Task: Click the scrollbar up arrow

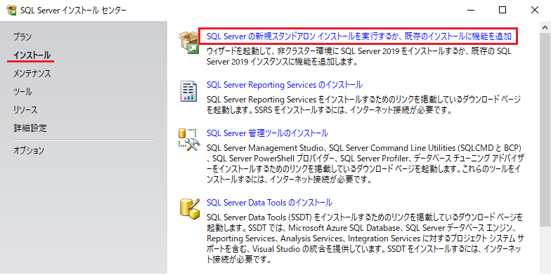Action: tap(545, 27)
